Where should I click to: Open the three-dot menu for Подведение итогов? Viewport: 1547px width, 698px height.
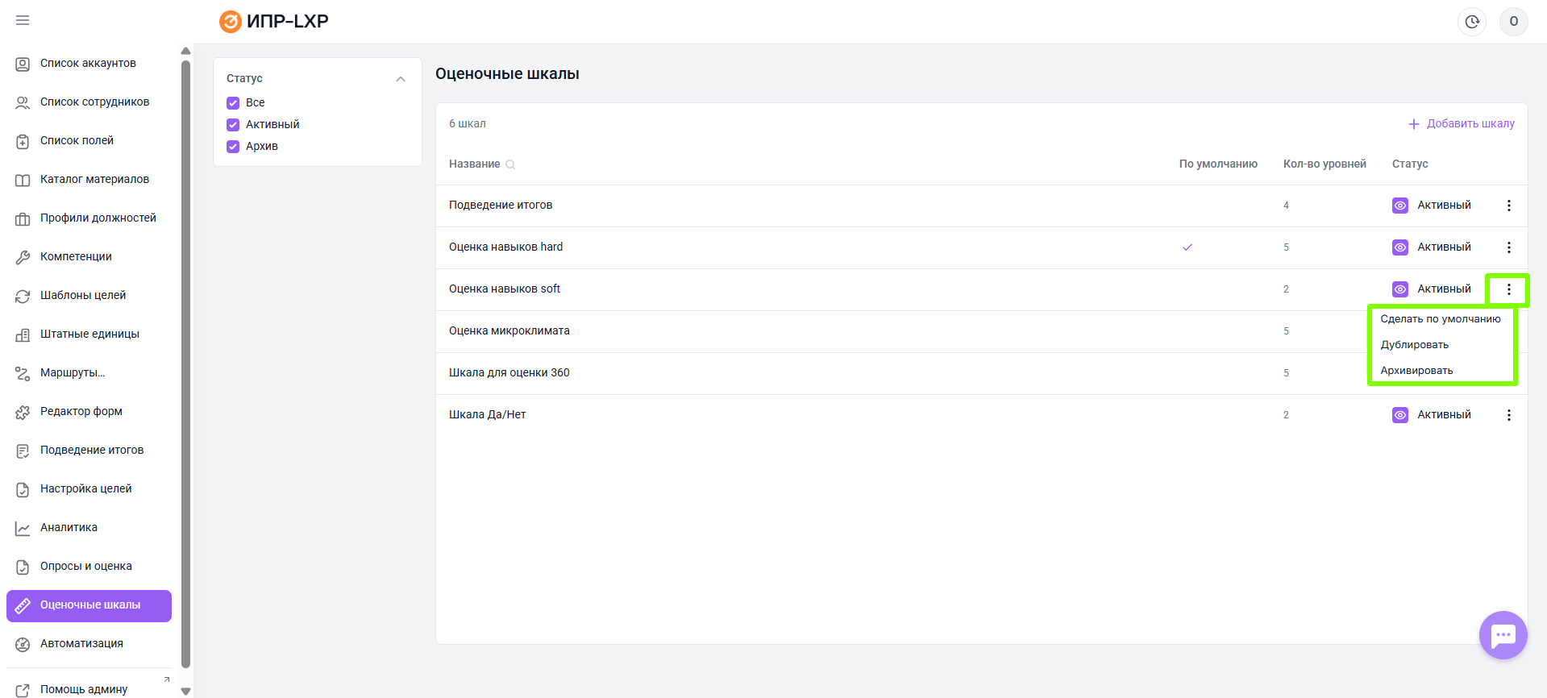(1509, 206)
